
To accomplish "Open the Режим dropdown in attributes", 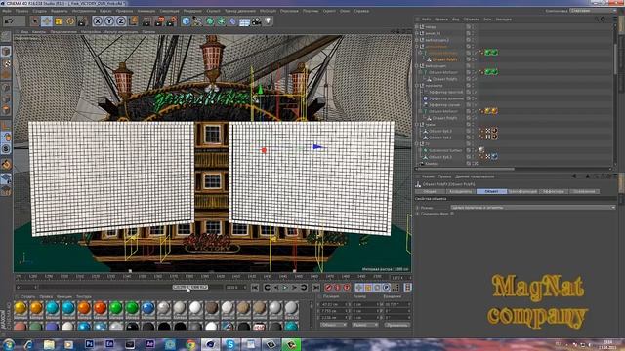I will click(533, 208).
